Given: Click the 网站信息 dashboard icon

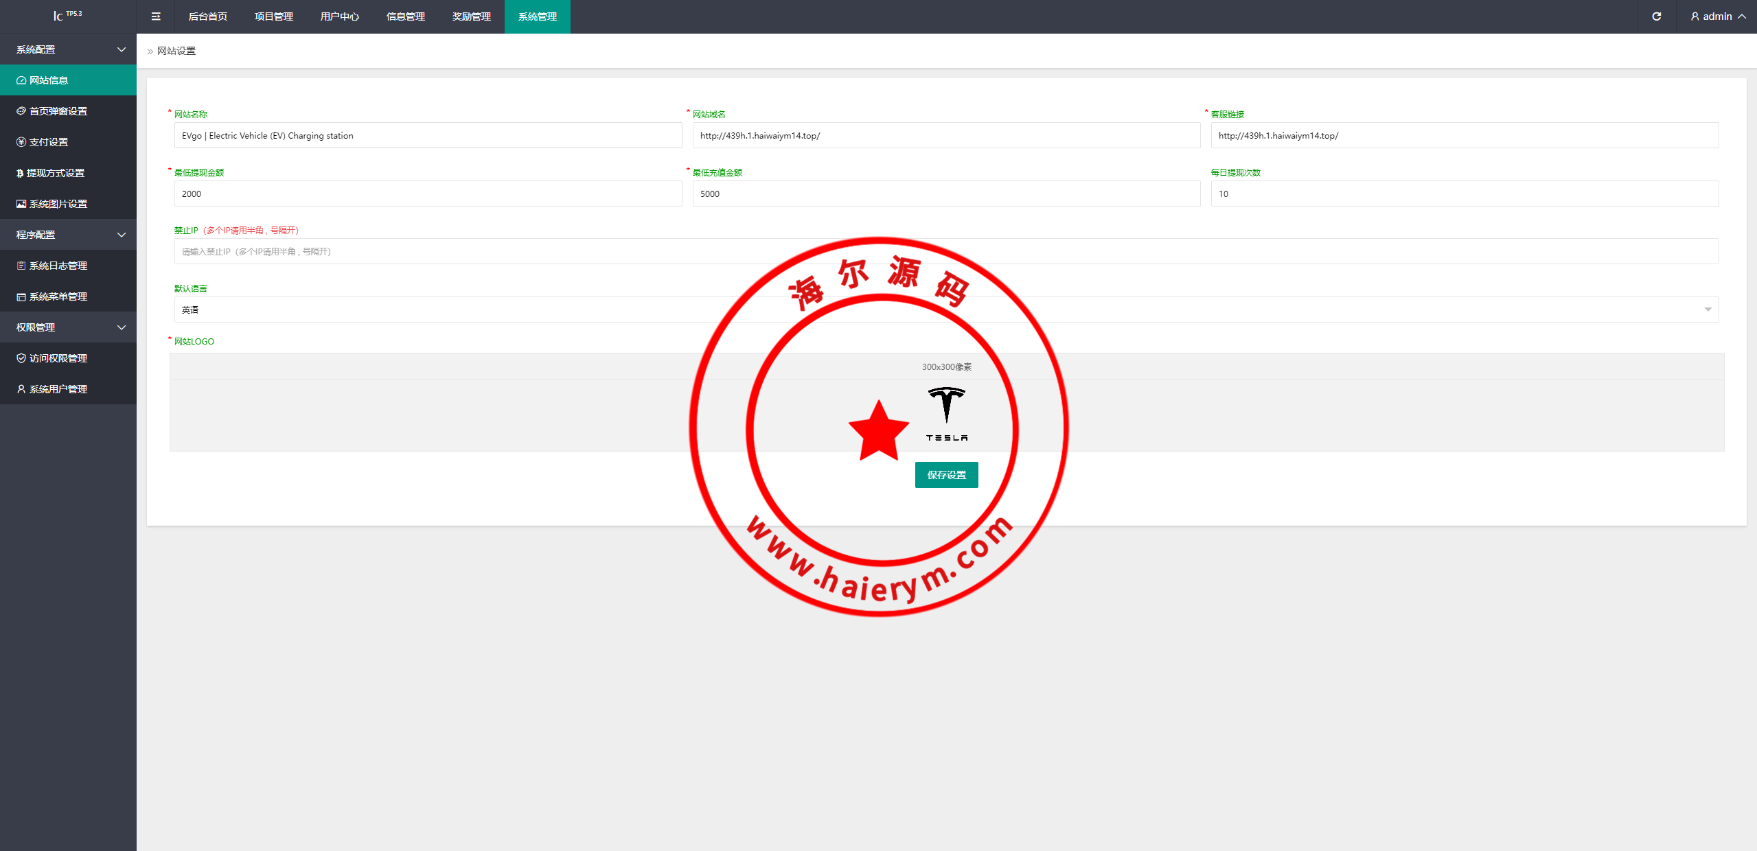Looking at the screenshot, I should tap(21, 80).
